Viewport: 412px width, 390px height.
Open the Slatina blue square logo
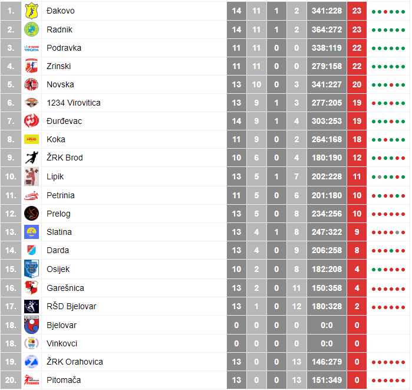31,232
